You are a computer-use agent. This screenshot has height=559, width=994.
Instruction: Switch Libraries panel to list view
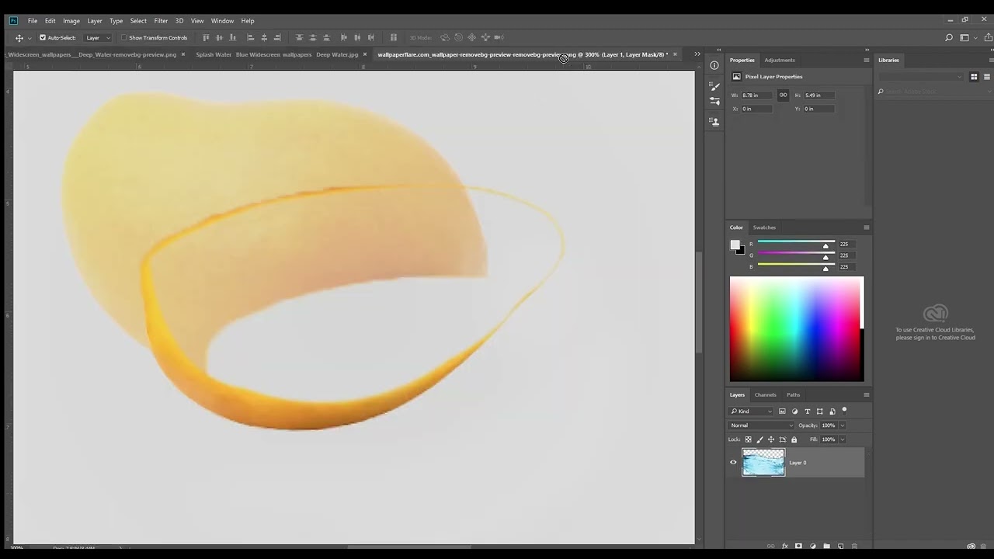coord(987,77)
